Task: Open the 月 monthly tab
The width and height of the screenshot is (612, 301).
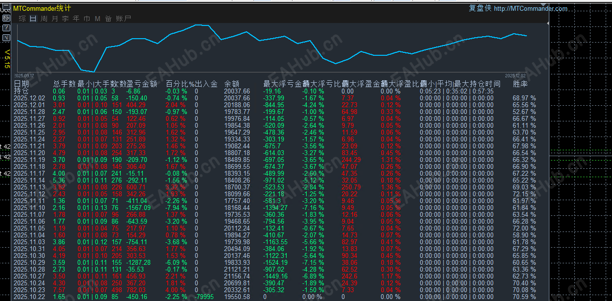Action: 54,19
